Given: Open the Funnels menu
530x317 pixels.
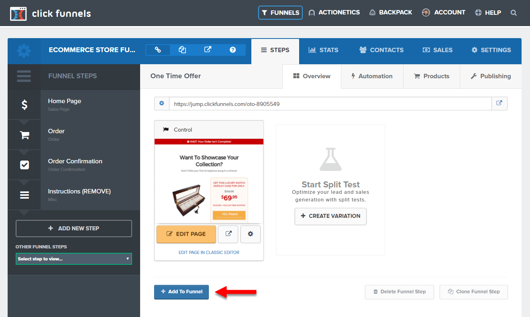Looking at the screenshot, I should point(280,12).
